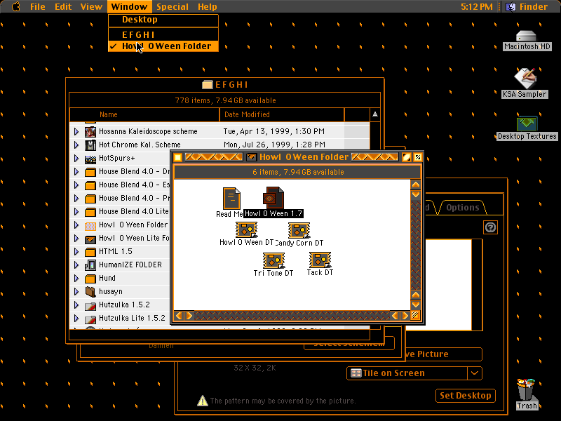The height and width of the screenshot is (421, 561).
Task: Choose E F G H I in Window menu
Action: 163,34
